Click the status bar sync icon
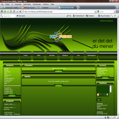This screenshot has height=119, width=119. pos(105,118)
